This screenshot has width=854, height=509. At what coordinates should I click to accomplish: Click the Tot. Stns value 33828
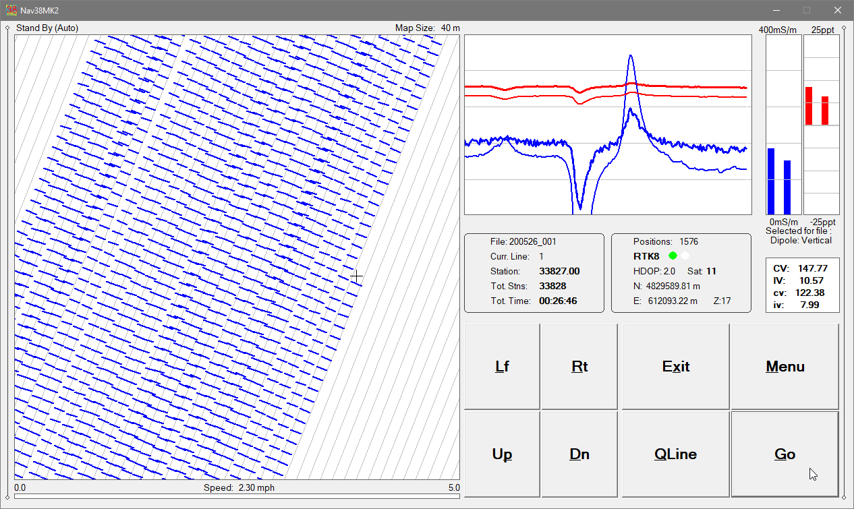click(x=552, y=287)
